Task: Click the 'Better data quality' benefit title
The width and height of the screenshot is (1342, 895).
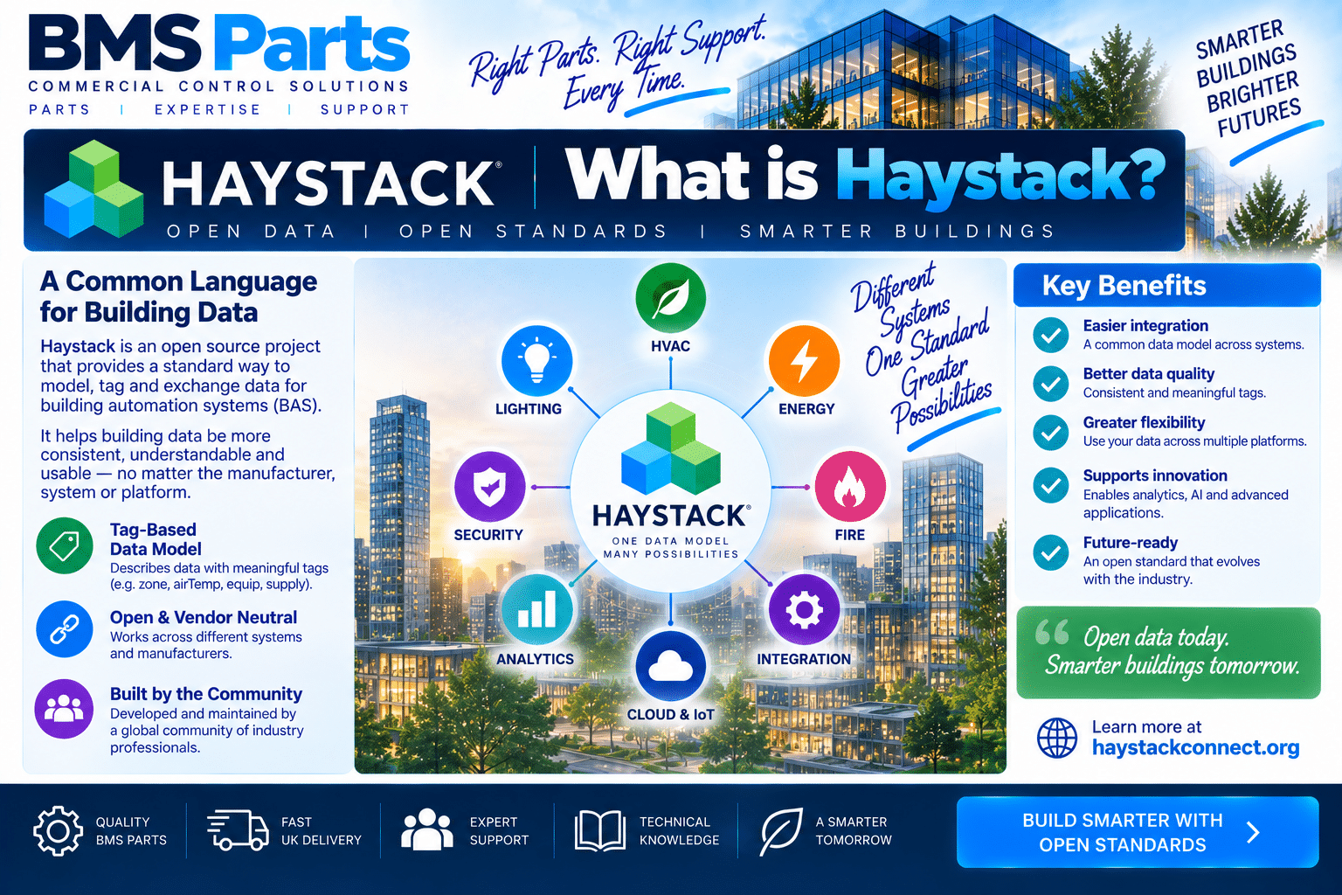Action: tap(1149, 374)
